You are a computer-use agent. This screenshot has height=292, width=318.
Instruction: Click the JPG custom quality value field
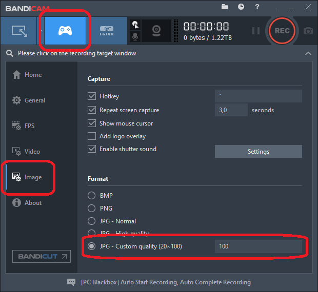tap(258, 246)
